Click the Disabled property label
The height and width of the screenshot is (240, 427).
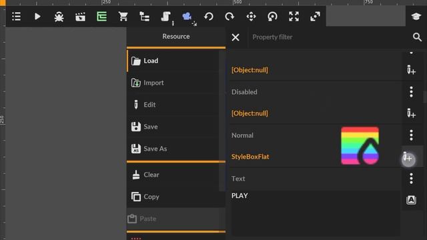tap(244, 92)
